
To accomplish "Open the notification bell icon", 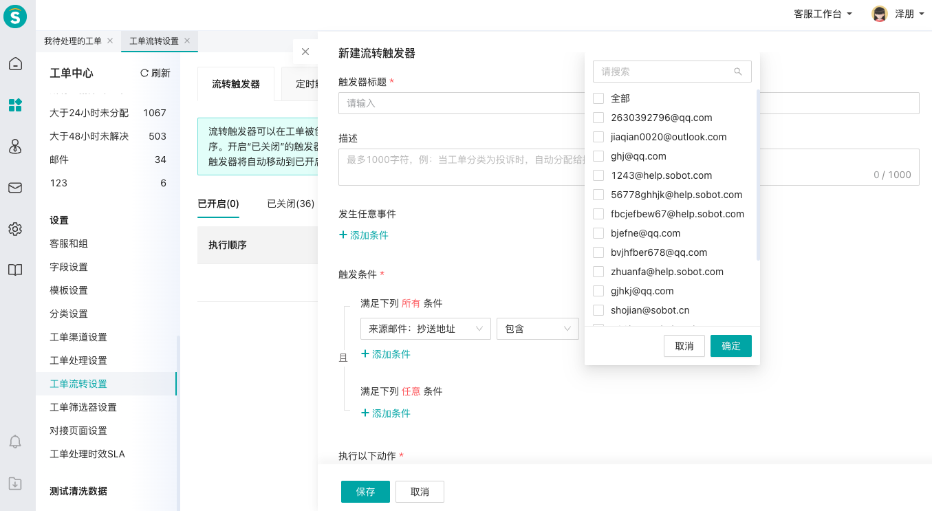I will pyautogui.click(x=15, y=442).
